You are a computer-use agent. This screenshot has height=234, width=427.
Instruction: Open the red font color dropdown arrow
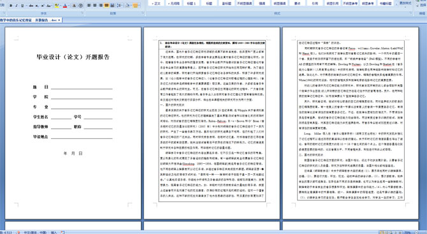[x=69, y=6]
